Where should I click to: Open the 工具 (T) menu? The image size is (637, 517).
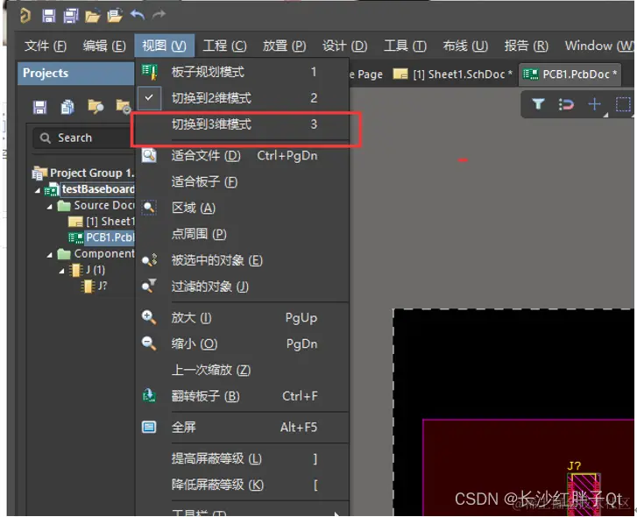point(405,46)
